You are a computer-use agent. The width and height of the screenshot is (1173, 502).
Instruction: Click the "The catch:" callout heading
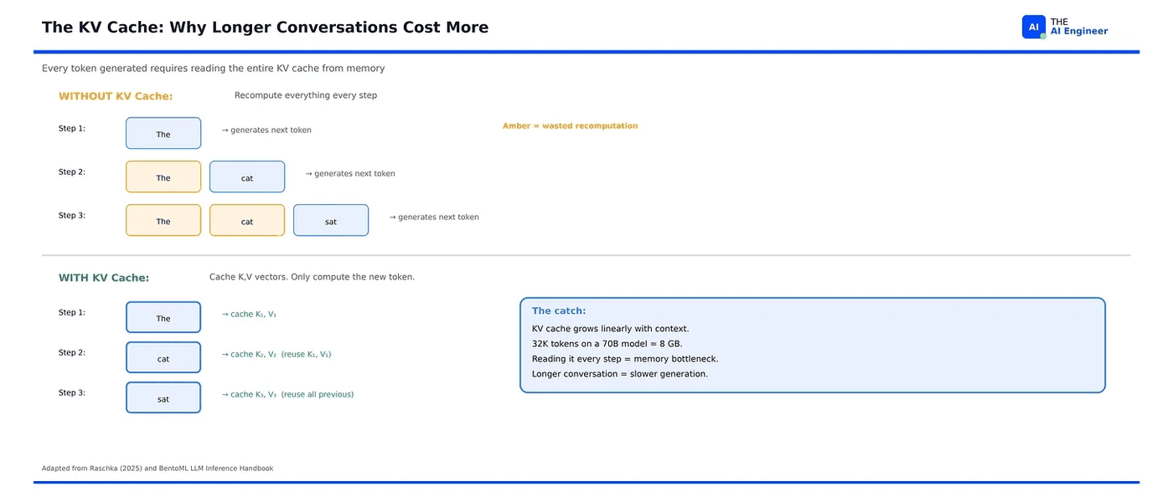pos(559,311)
